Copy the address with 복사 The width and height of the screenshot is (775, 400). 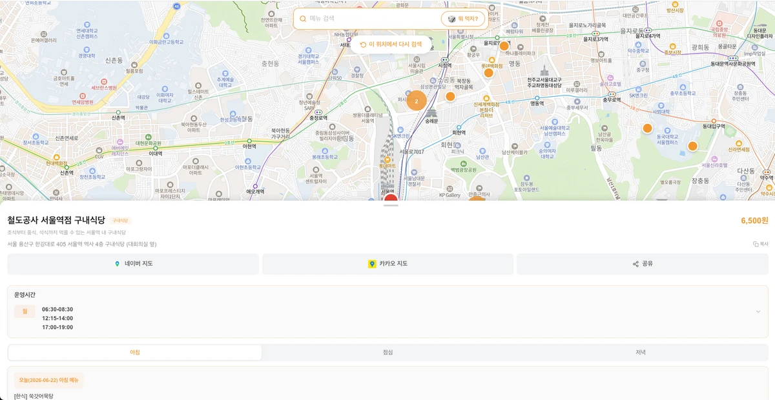[761, 244]
